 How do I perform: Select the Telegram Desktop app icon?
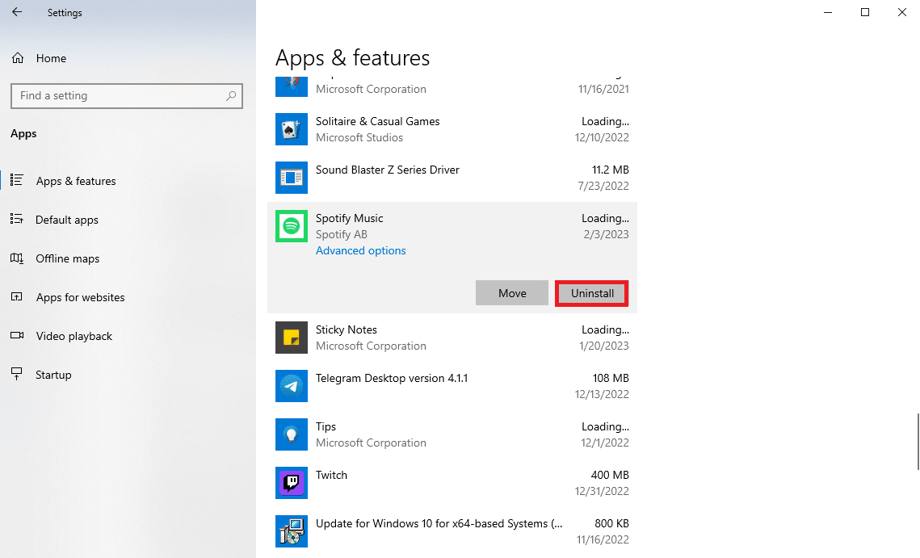(292, 386)
